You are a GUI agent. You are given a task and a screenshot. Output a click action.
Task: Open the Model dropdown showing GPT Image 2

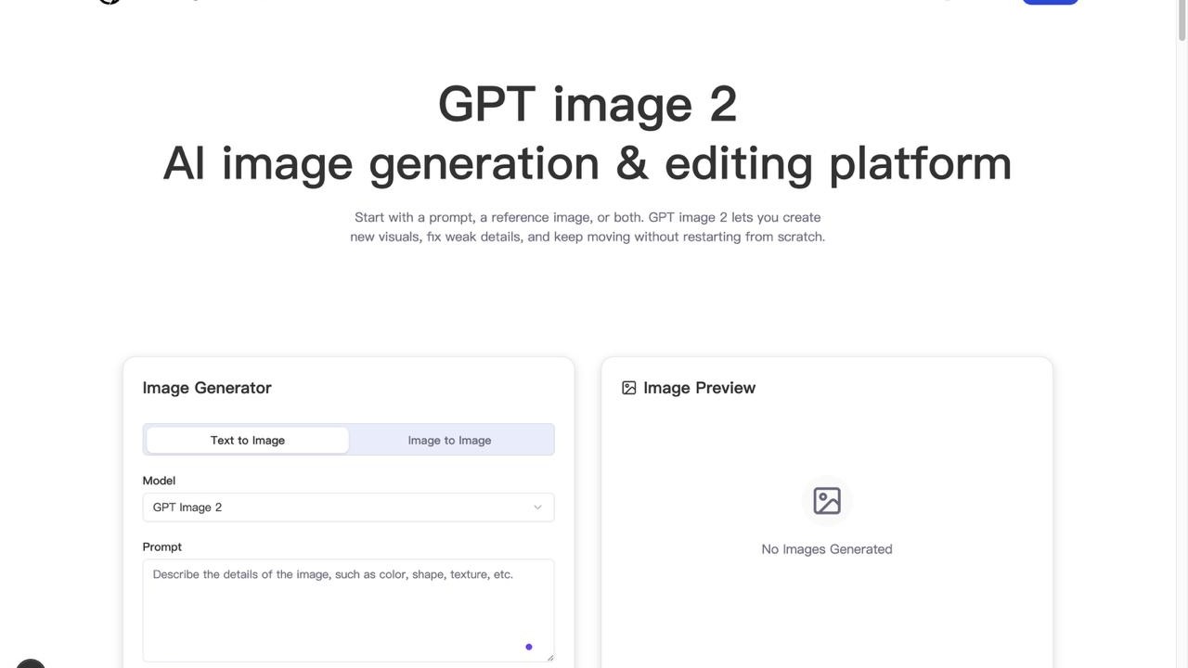pyautogui.click(x=348, y=507)
